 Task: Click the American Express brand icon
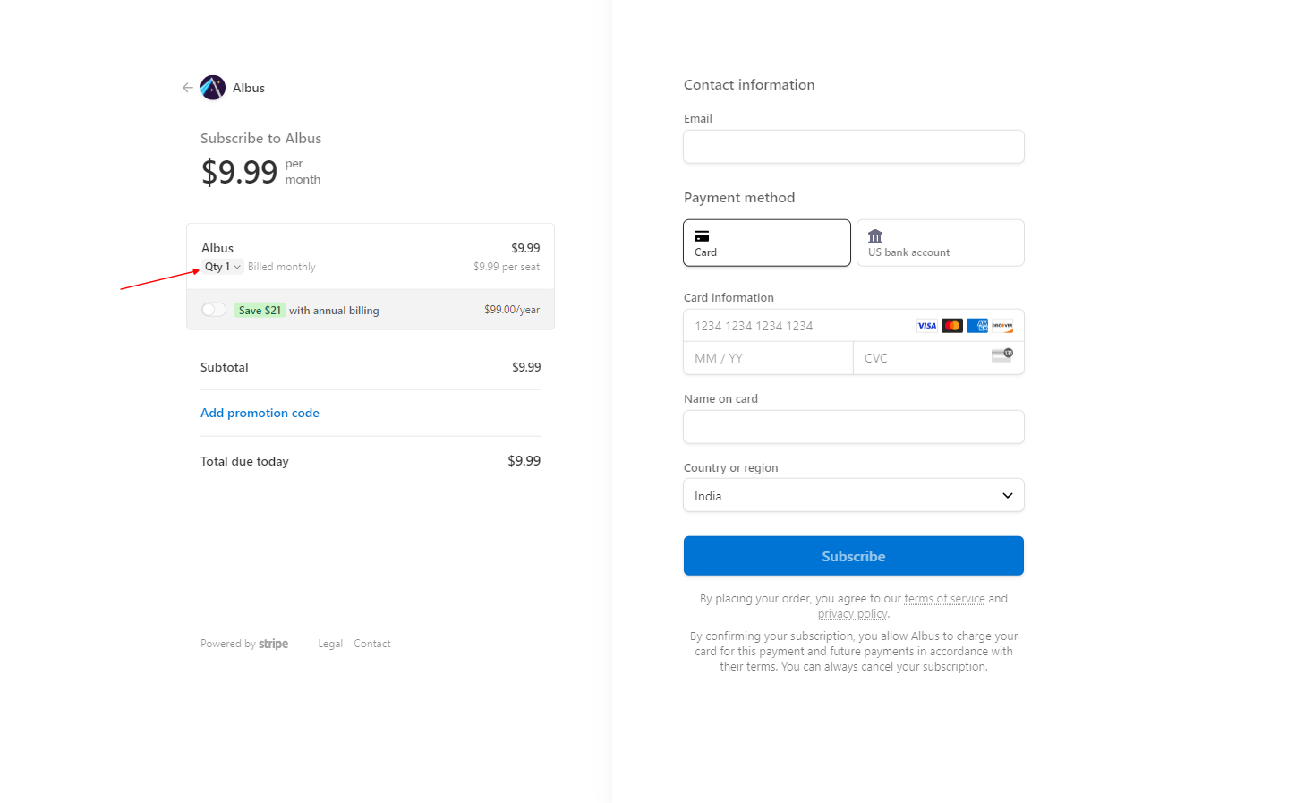click(x=977, y=326)
